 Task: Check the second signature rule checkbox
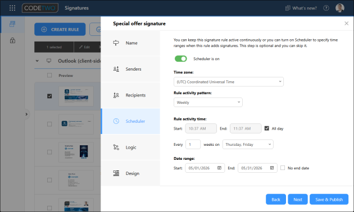pyautogui.click(x=49, y=124)
